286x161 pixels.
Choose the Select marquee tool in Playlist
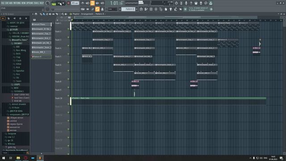click(x=59, y=14)
